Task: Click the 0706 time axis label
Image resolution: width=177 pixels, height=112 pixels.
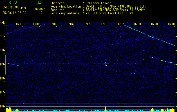Action: (104, 24)
